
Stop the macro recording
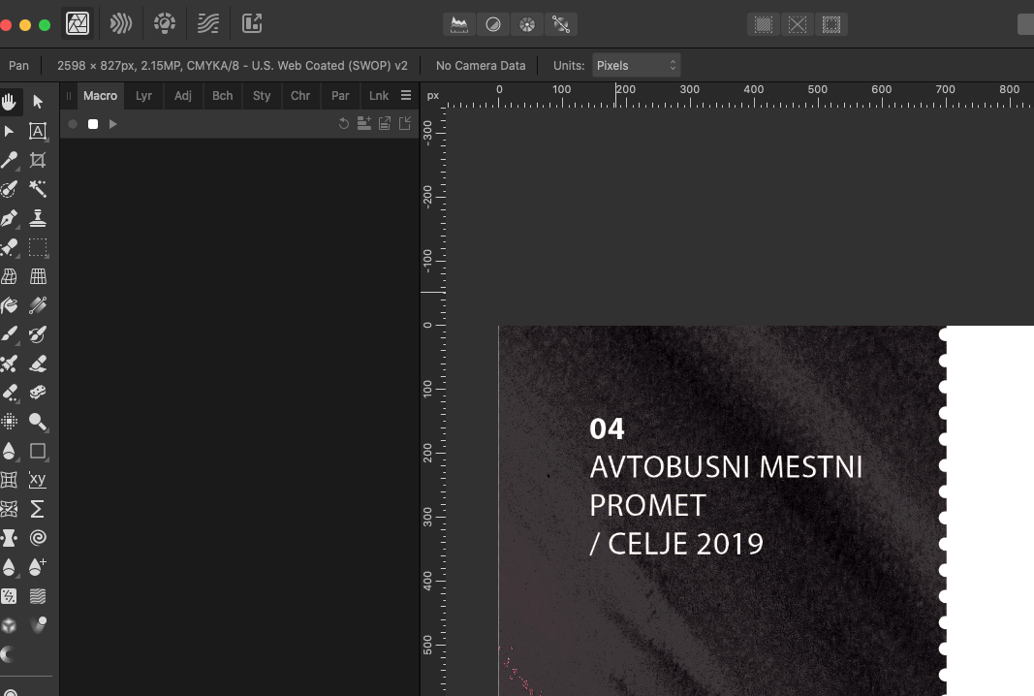point(93,124)
